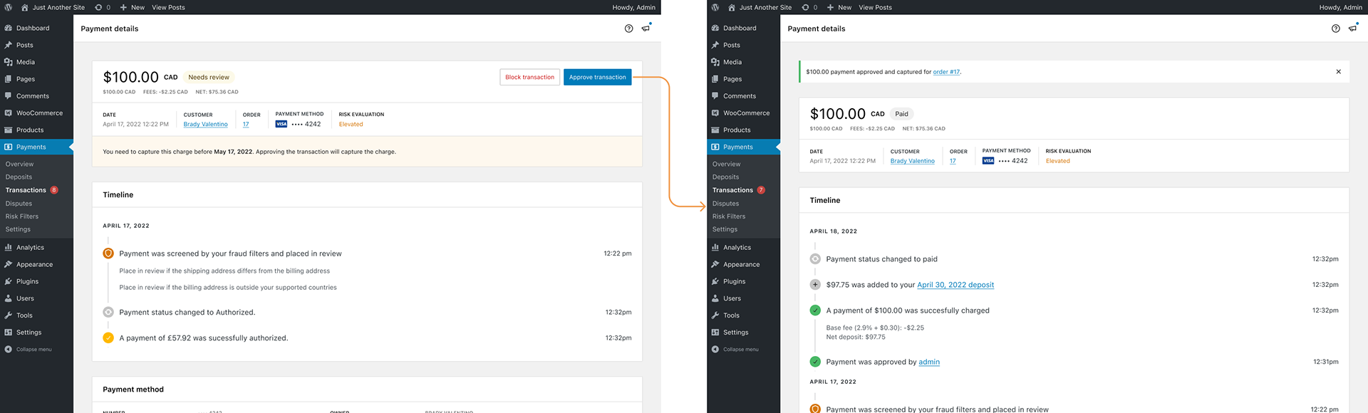
Task: Open admin user link in timeline
Action: 929,362
